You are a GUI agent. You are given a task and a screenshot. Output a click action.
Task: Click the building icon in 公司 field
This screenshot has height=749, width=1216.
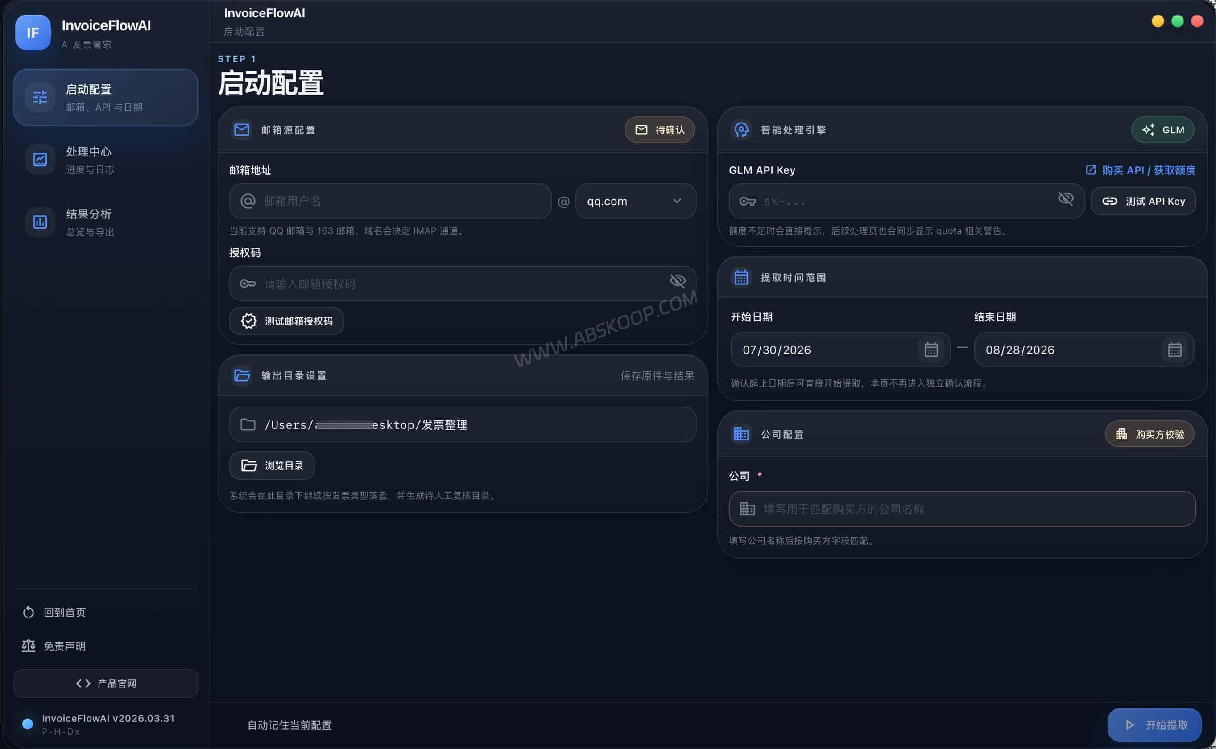tap(748, 509)
